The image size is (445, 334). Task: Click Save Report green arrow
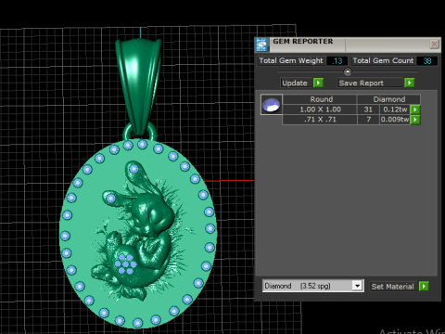point(409,83)
